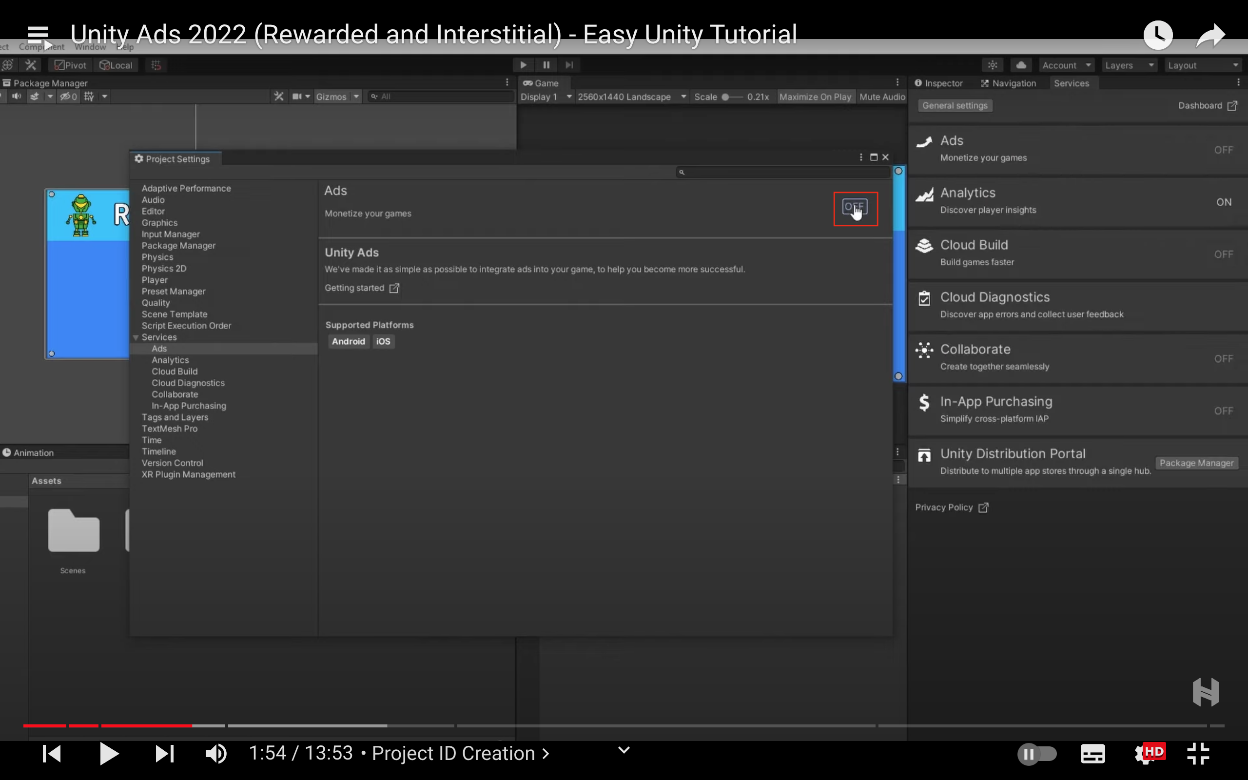
Task: Exit full screen mode
Action: 1198,754
